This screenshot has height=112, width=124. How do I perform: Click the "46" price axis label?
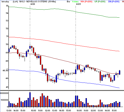7,78
